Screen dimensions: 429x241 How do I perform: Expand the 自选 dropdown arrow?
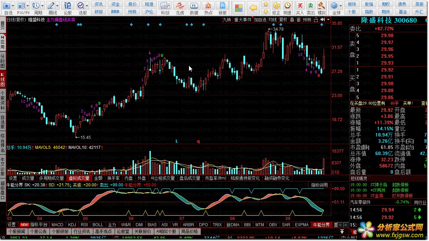13,6
